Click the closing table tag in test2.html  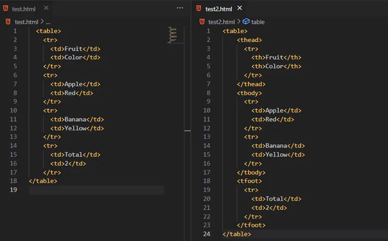tap(236, 234)
